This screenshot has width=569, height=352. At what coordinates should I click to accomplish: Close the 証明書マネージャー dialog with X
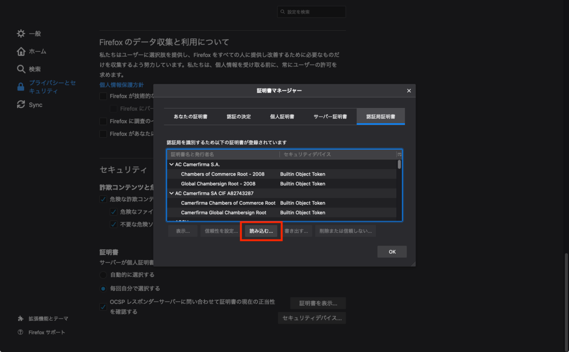409,90
